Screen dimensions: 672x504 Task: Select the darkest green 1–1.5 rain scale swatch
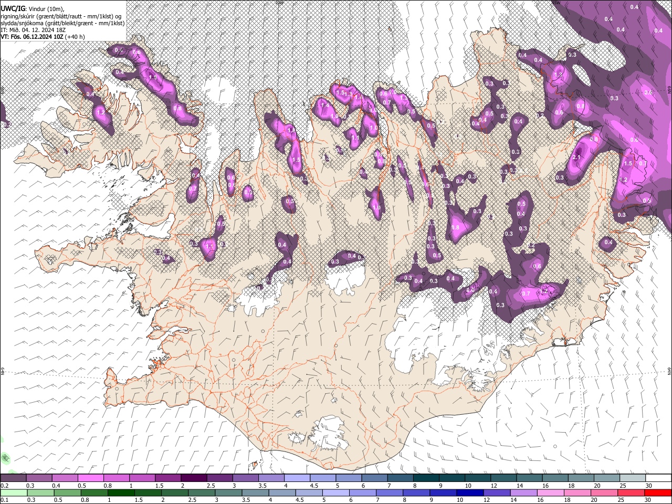(121, 492)
